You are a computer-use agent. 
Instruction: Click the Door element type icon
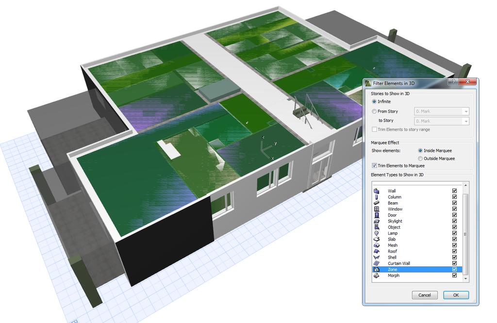(377, 215)
